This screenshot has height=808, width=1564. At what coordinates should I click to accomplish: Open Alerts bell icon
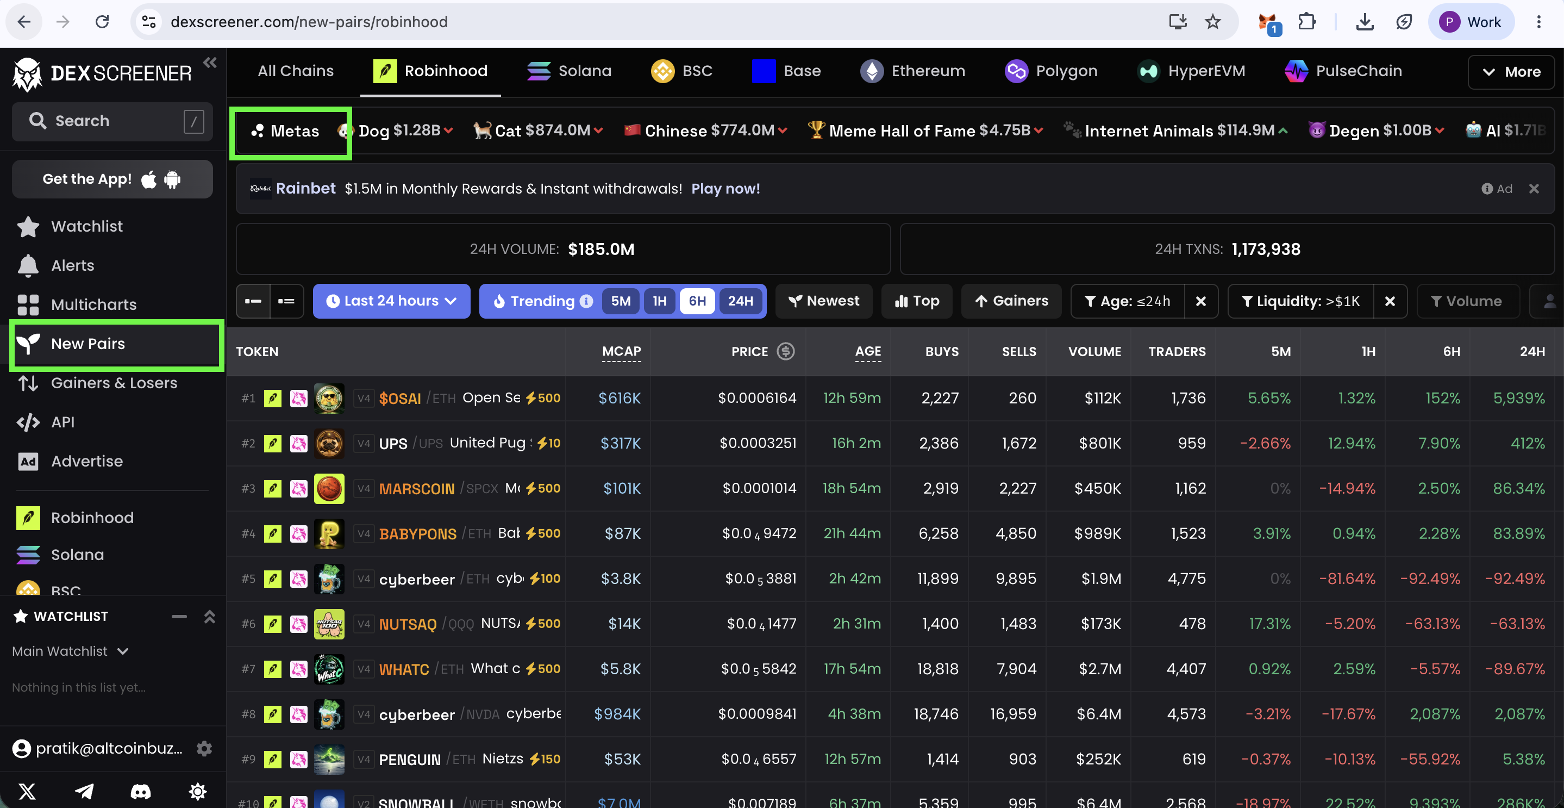28,265
